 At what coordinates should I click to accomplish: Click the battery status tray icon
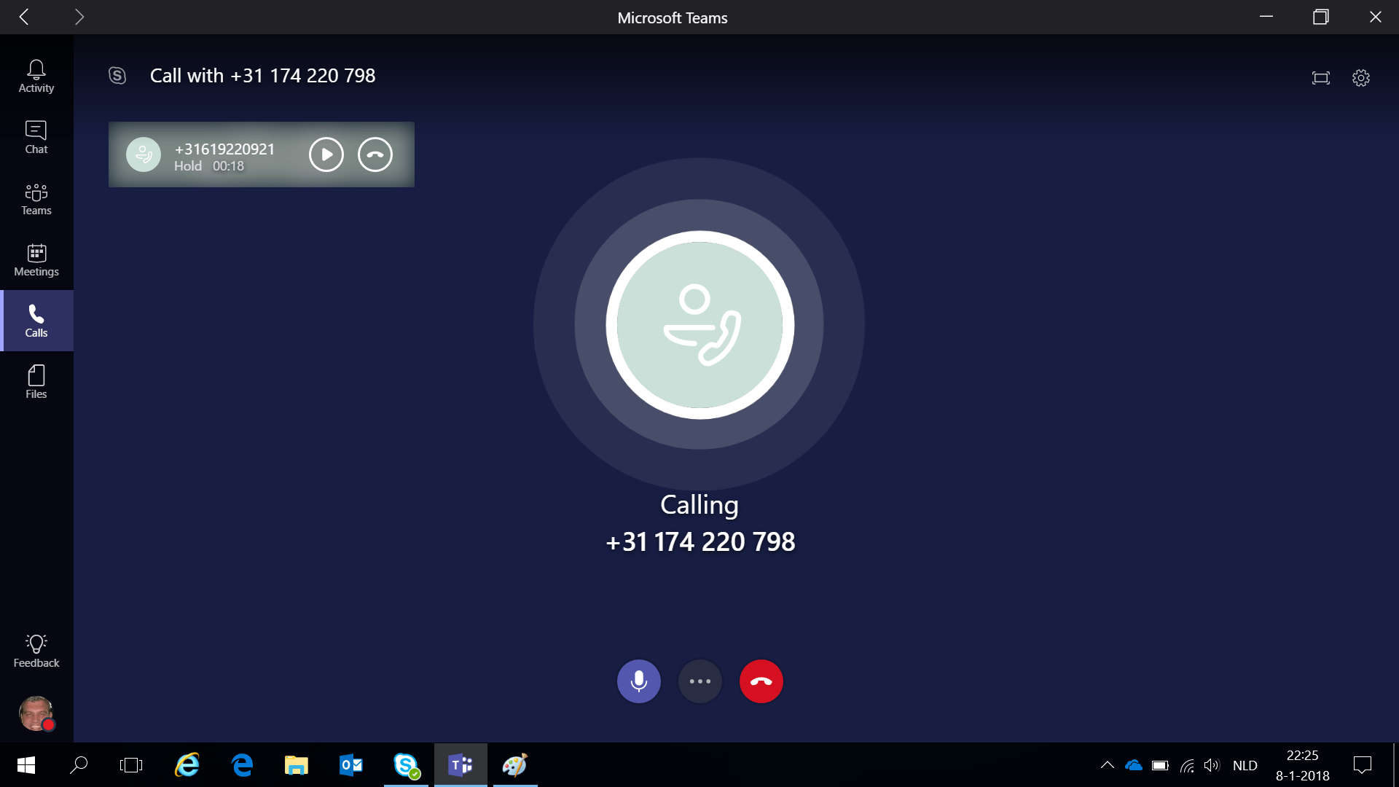pyautogui.click(x=1160, y=765)
